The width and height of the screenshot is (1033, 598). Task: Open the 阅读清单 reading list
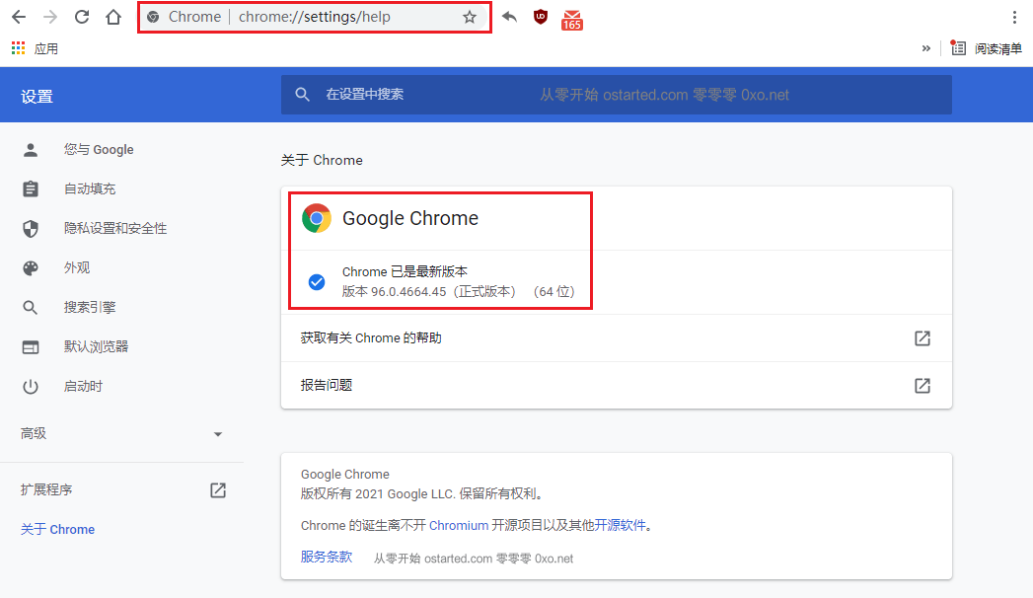click(x=987, y=48)
